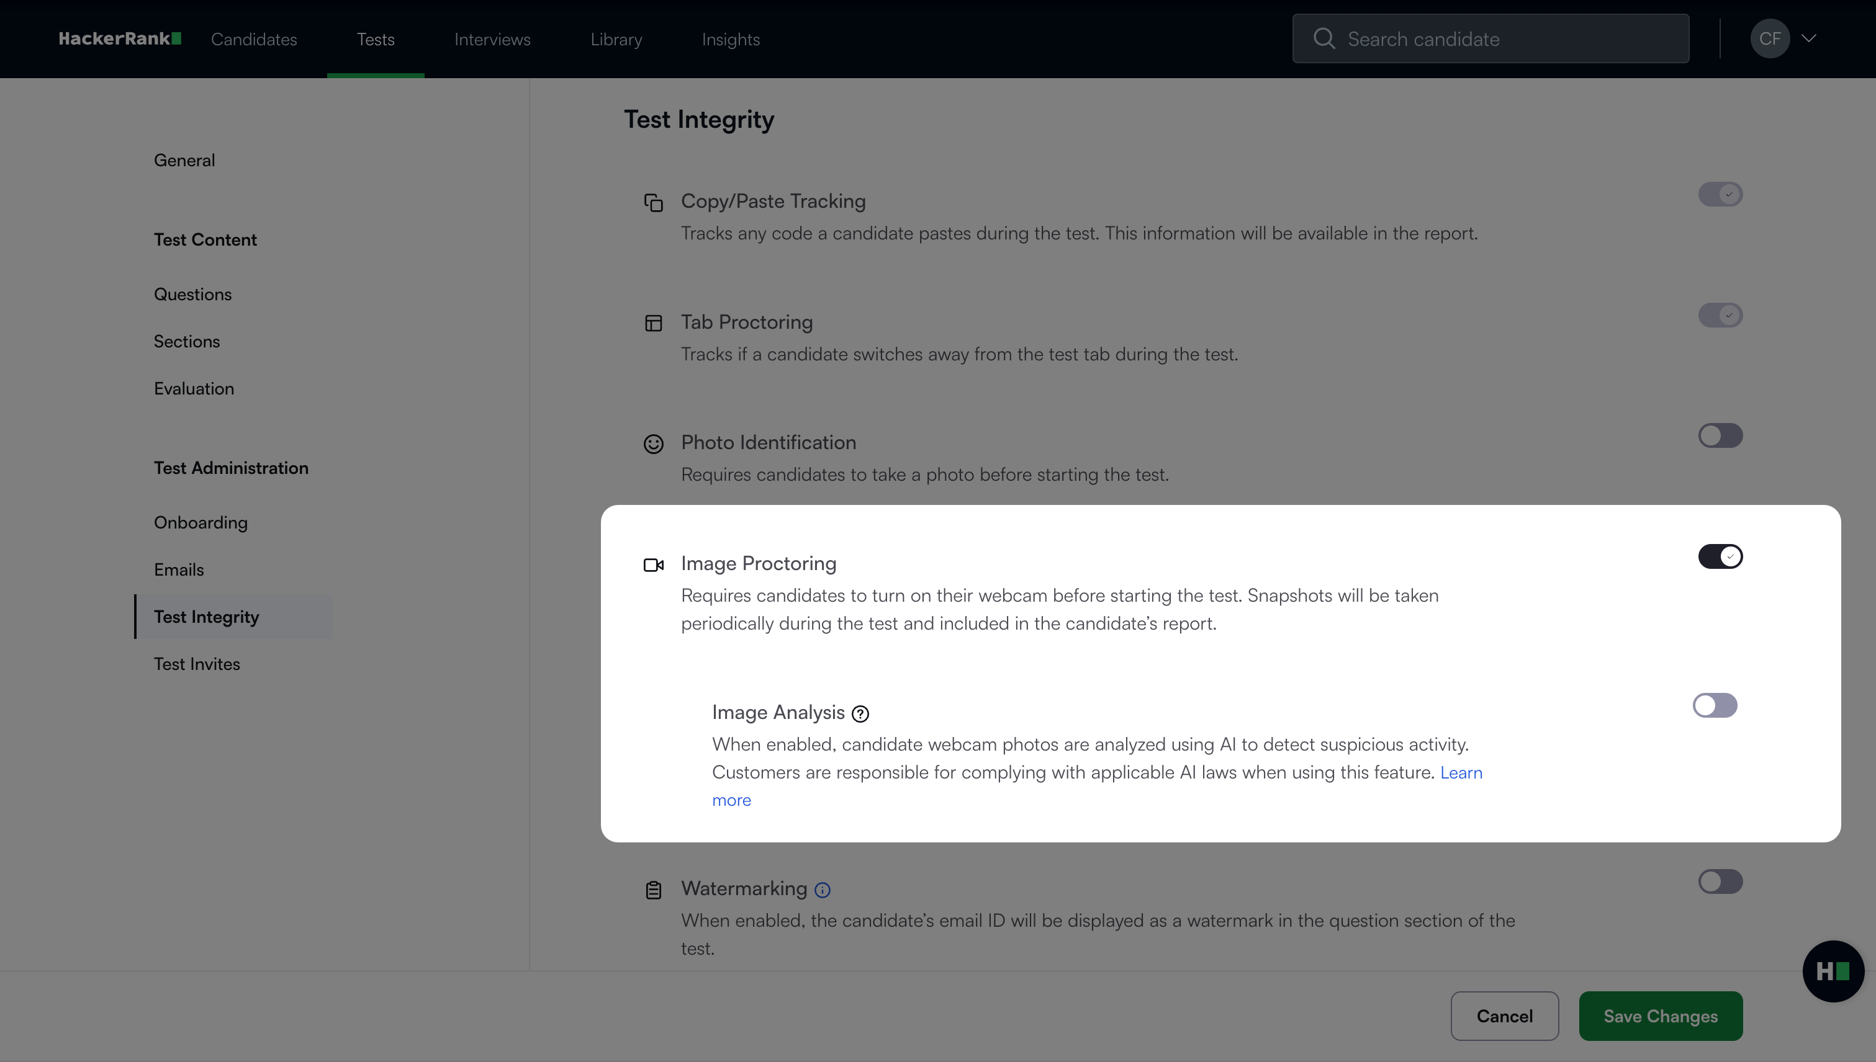Click the search magnifier icon
The height and width of the screenshot is (1062, 1876).
click(1324, 38)
